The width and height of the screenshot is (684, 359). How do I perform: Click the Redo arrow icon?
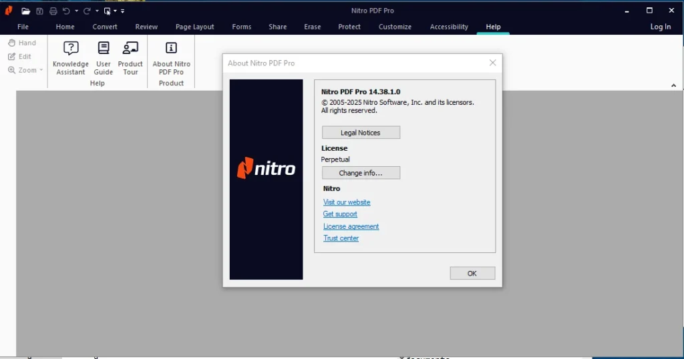86,11
